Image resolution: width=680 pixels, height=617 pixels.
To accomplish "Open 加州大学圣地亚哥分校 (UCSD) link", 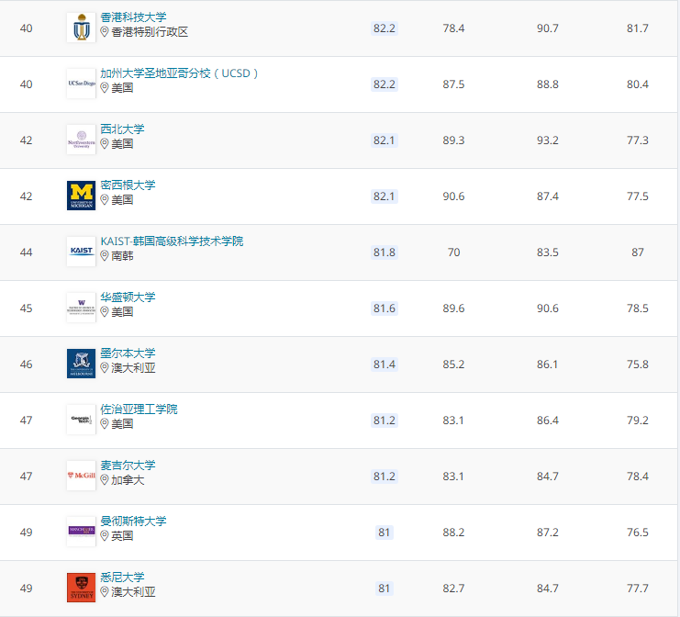I will pyautogui.click(x=180, y=73).
